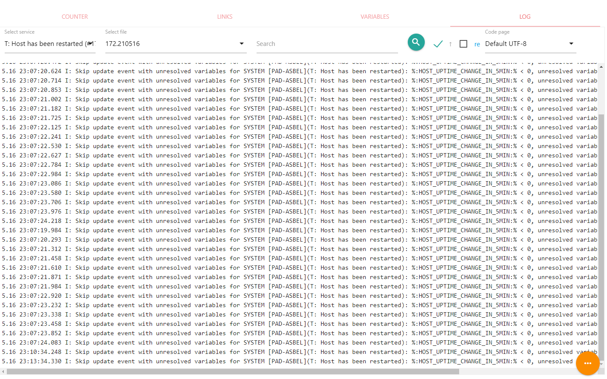
Task: Click the blue 're' label
Action: tap(477, 44)
